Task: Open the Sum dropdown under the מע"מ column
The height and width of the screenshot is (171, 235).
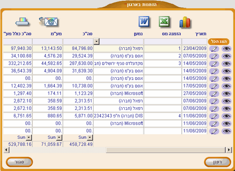Action: point(59,137)
